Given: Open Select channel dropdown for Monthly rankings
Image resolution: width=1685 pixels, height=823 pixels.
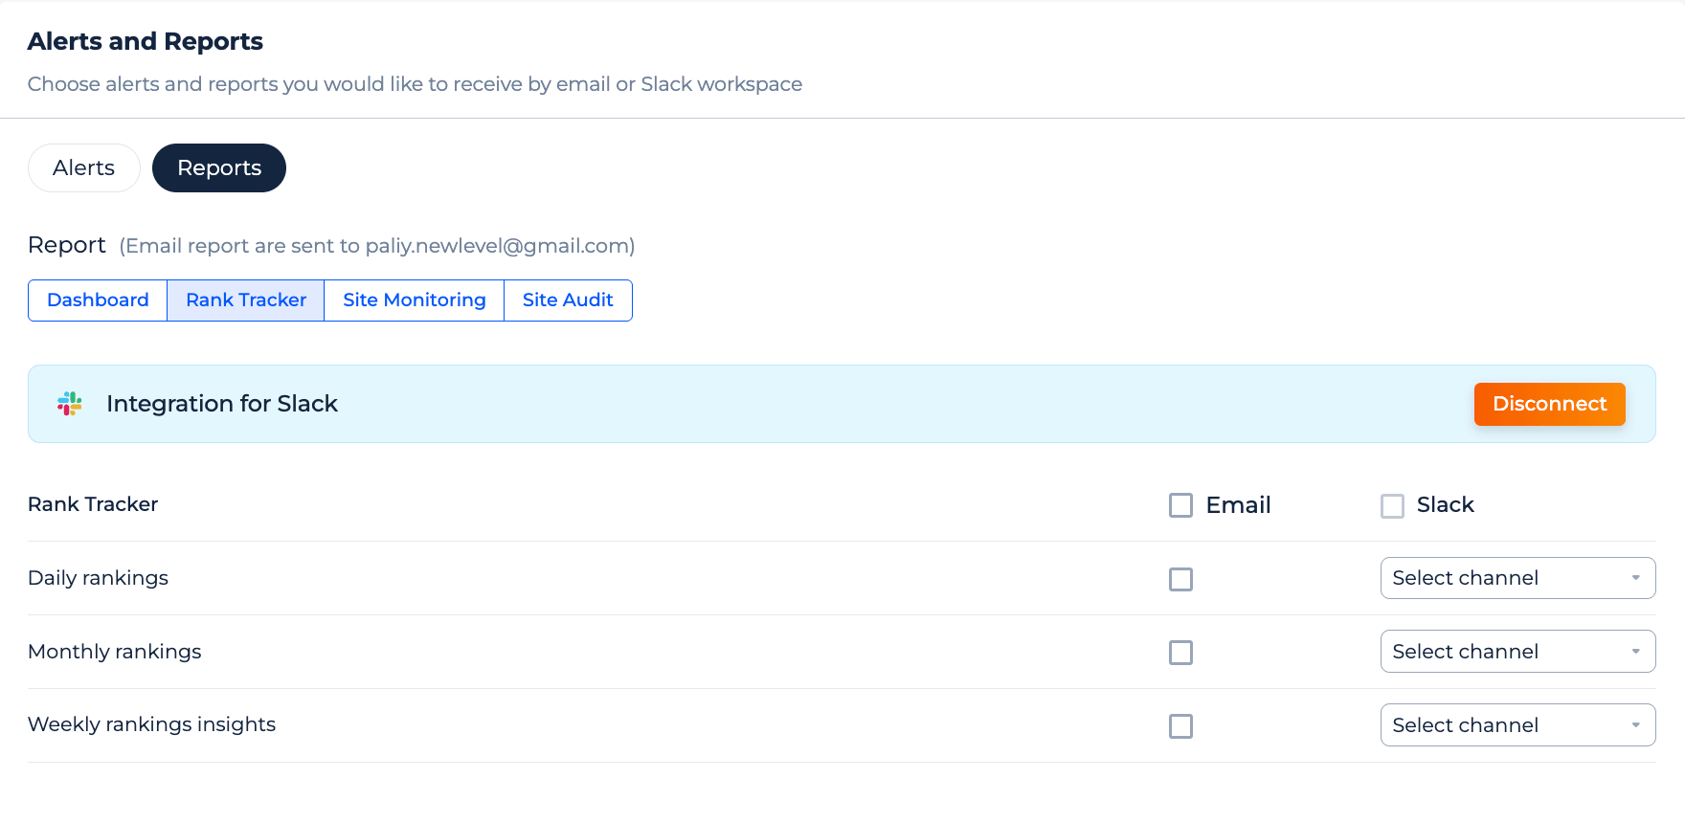Looking at the screenshot, I should pyautogui.click(x=1517, y=652).
